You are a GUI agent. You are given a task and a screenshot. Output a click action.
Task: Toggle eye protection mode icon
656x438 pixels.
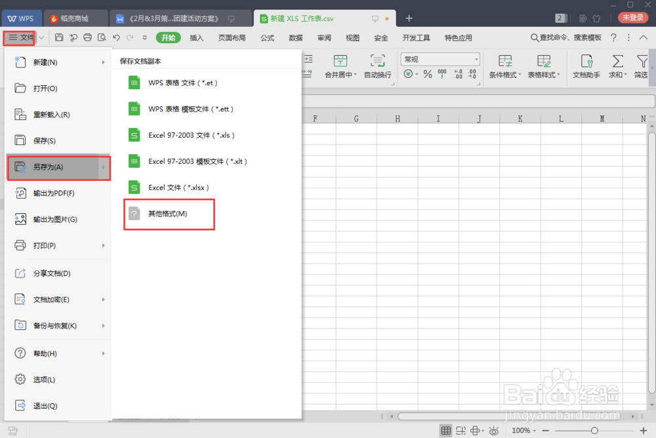(494, 431)
